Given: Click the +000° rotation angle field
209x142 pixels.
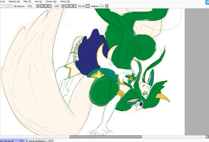Looking at the screenshot, I should (57, 6).
